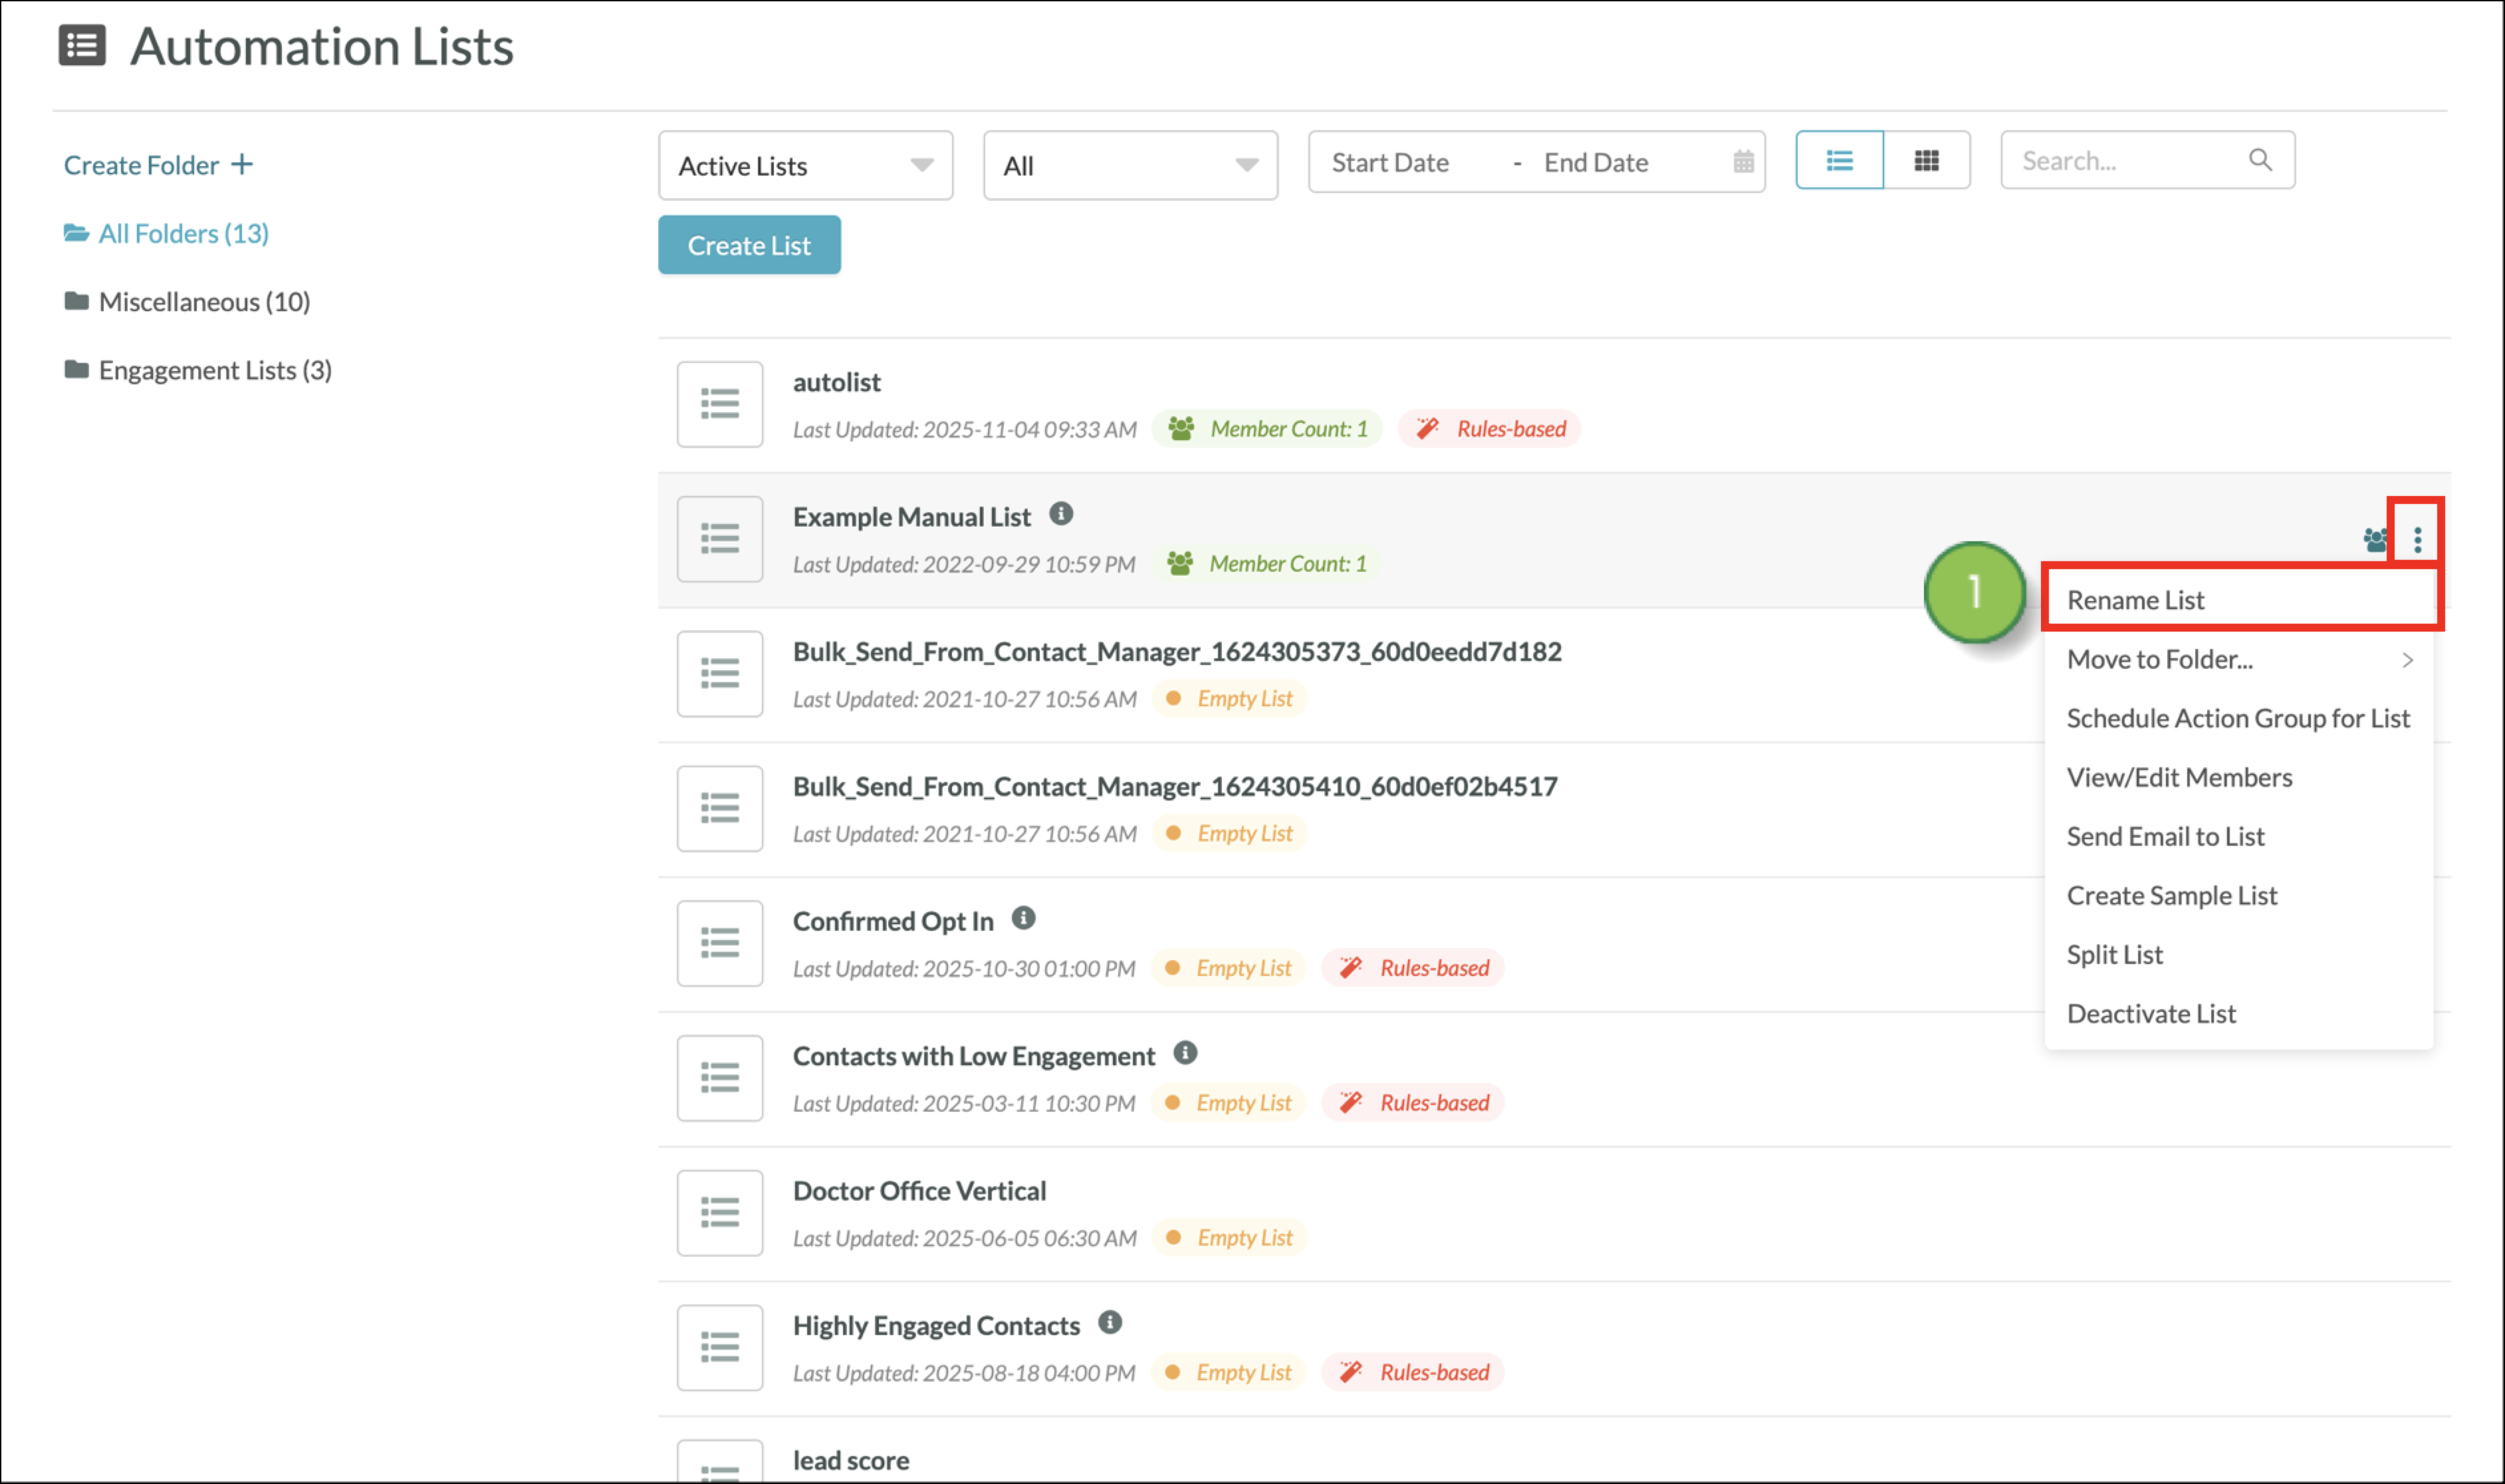This screenshot has height=1484, width=2505.
Task: Click the autolist list icon thumbnail
Action: click(719, 404)
